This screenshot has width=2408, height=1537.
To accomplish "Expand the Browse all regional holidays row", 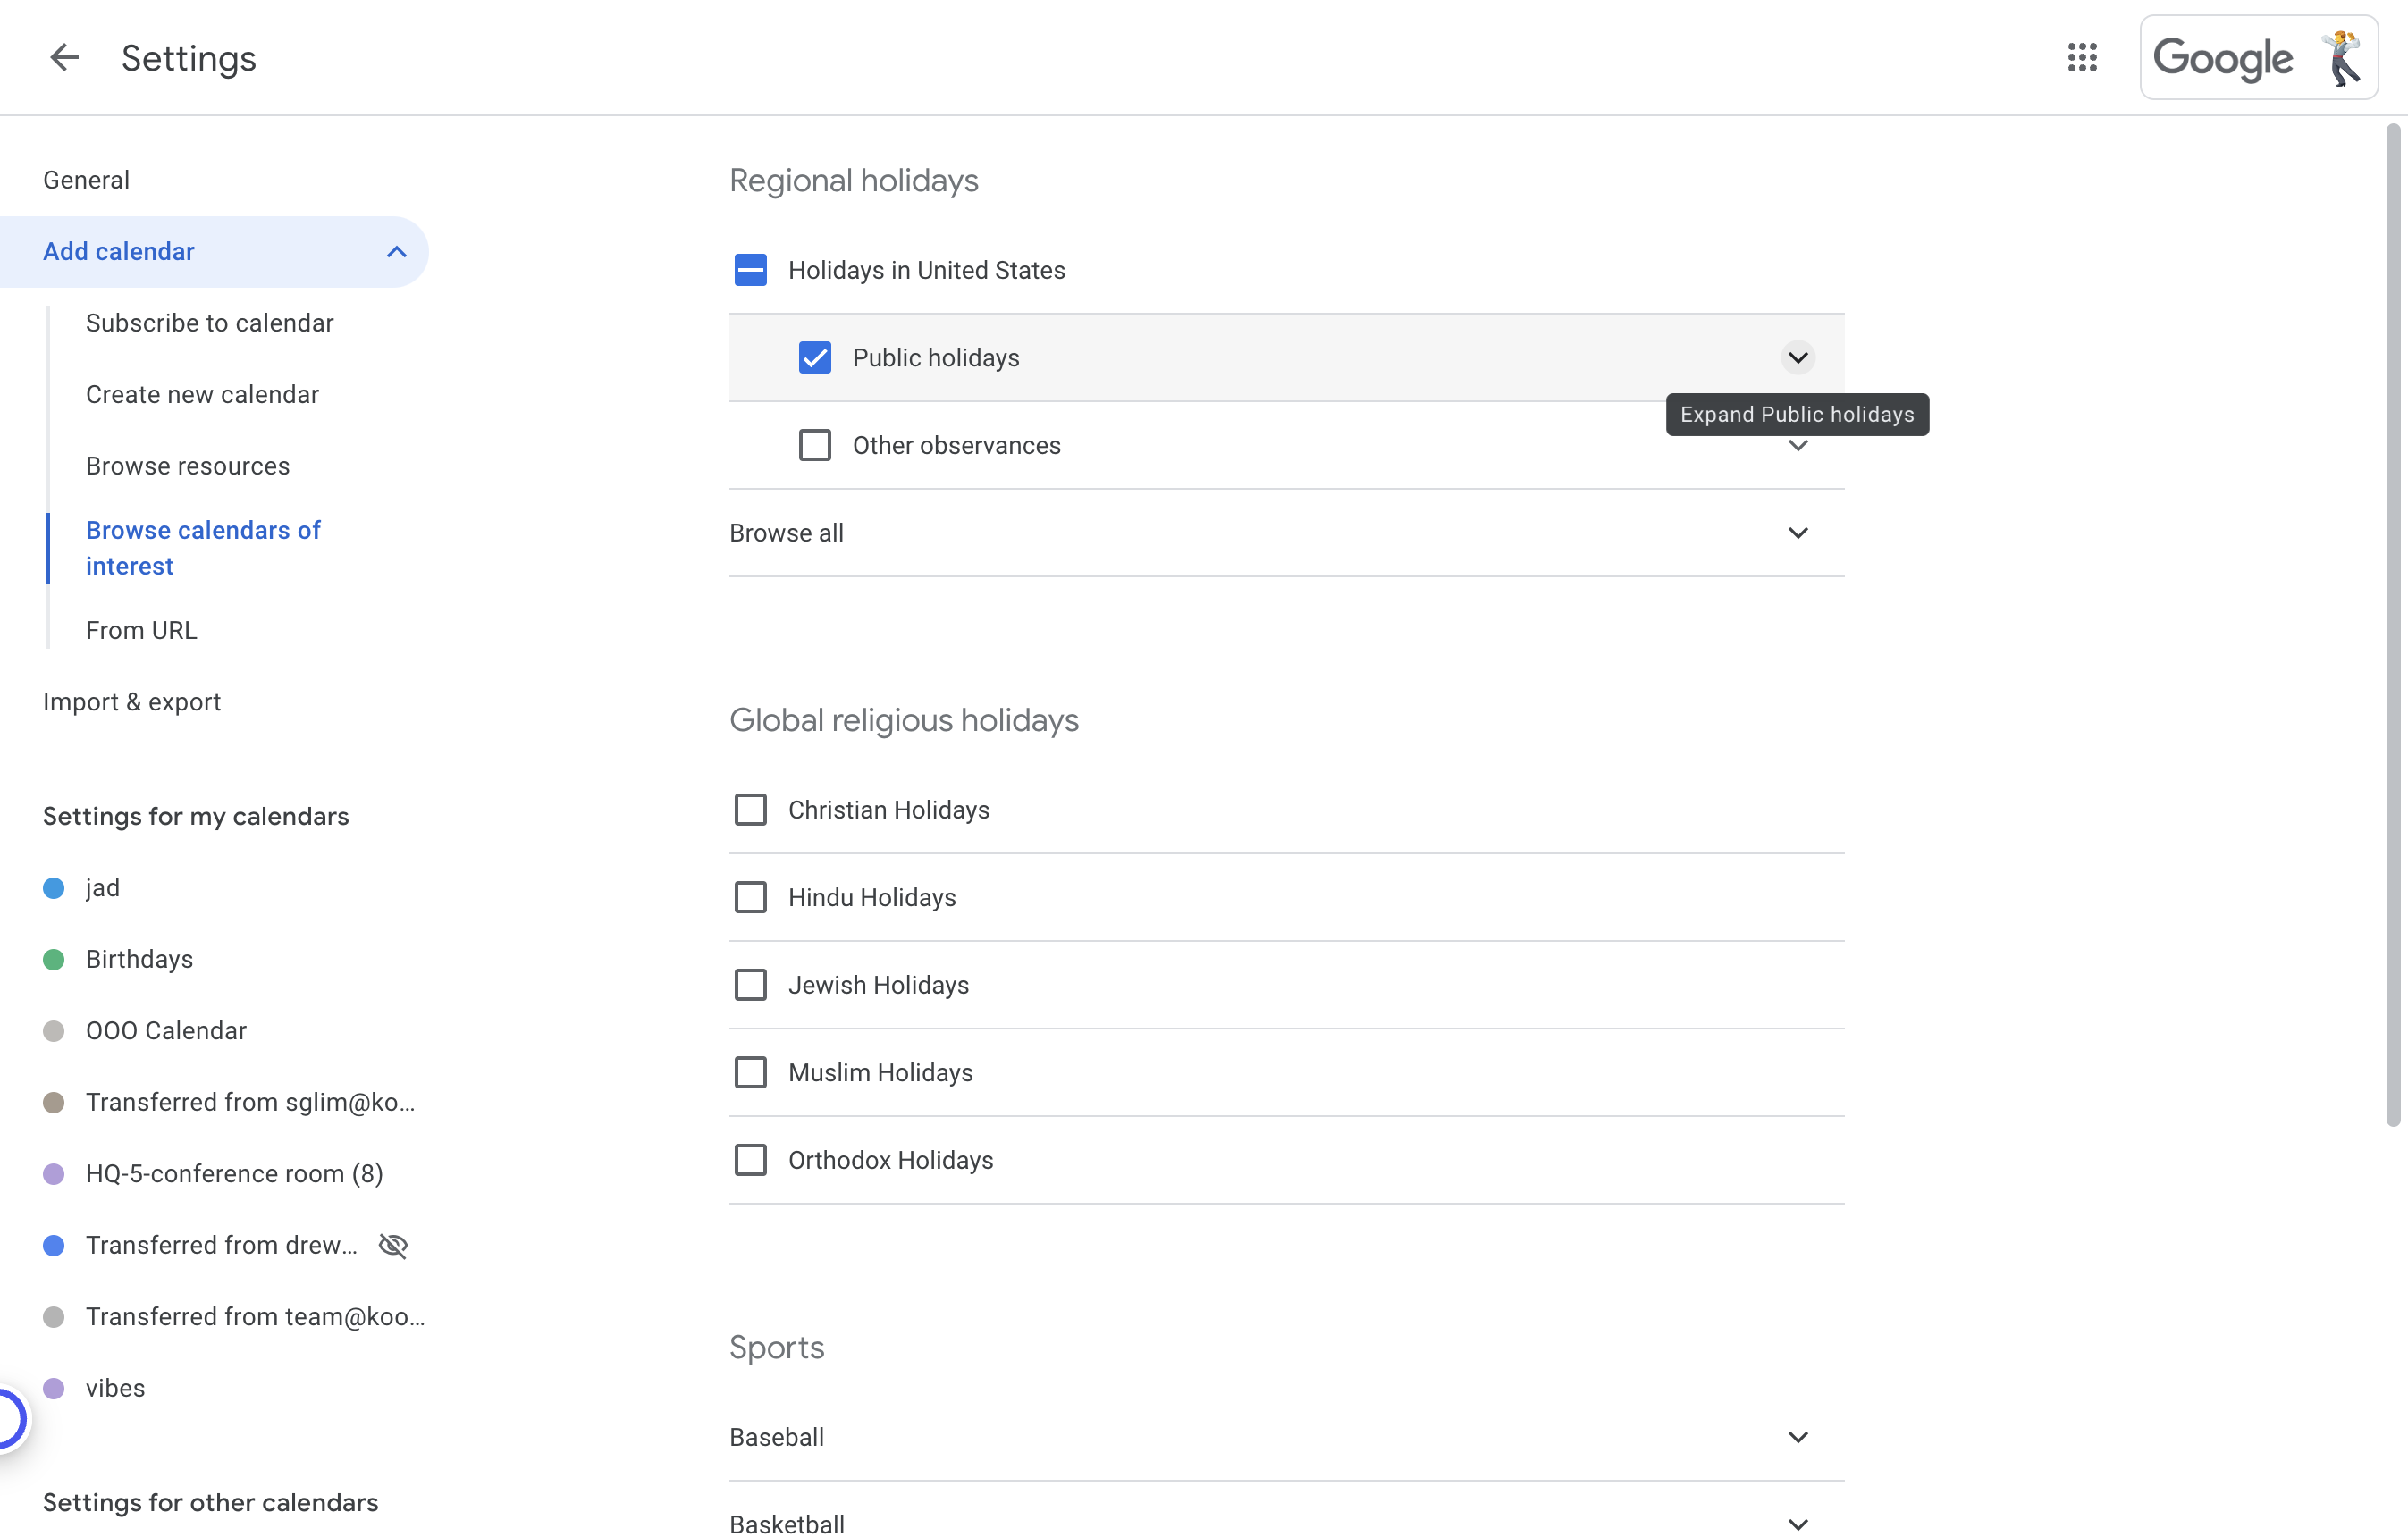I will click(1286, 533).
